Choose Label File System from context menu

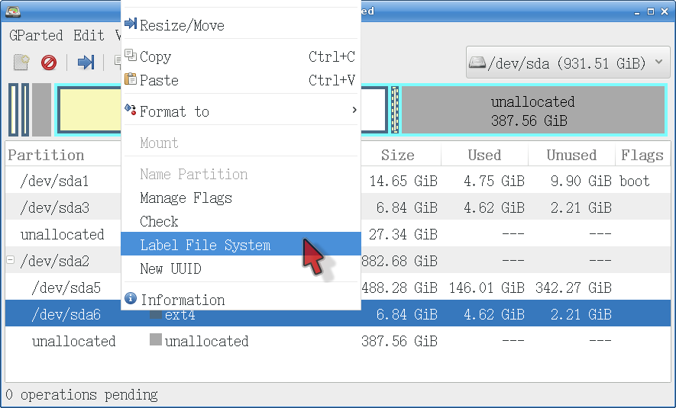205,245
